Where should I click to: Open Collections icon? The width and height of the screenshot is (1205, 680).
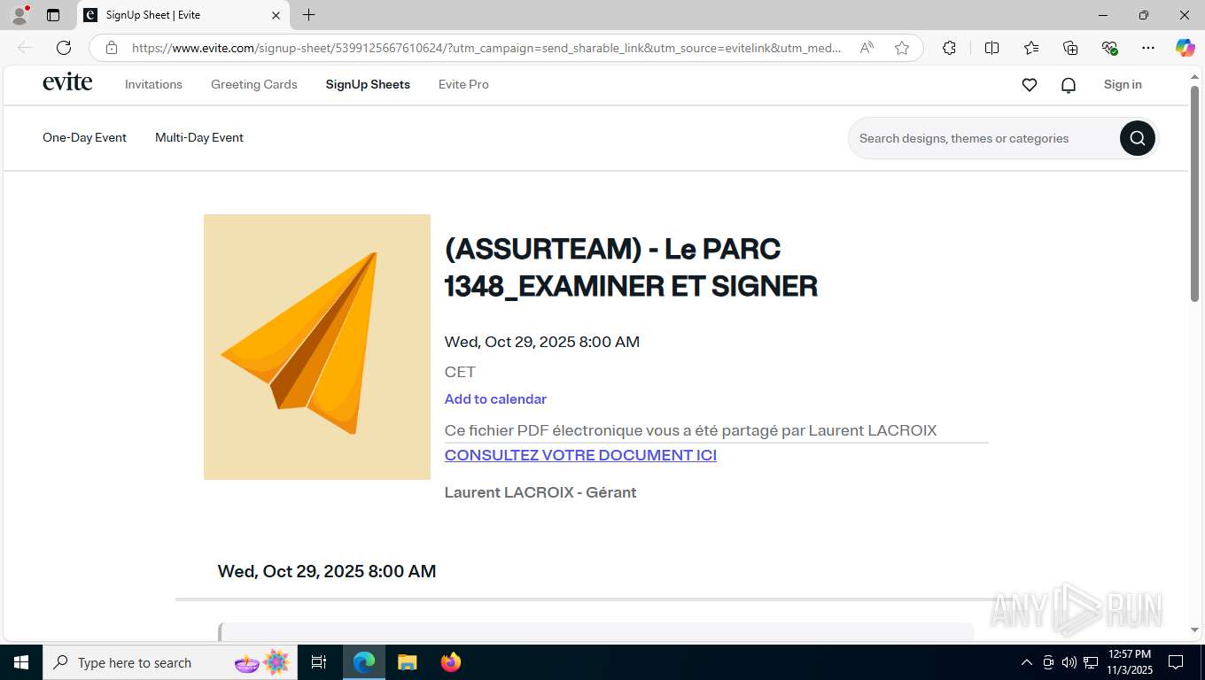point(1070,48)
